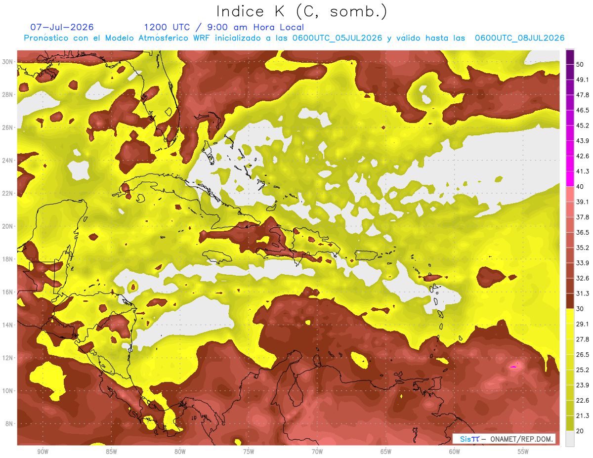Click the 8N latitude label
The height and width of the screenshot is (458, 593).
coord(9,423)
